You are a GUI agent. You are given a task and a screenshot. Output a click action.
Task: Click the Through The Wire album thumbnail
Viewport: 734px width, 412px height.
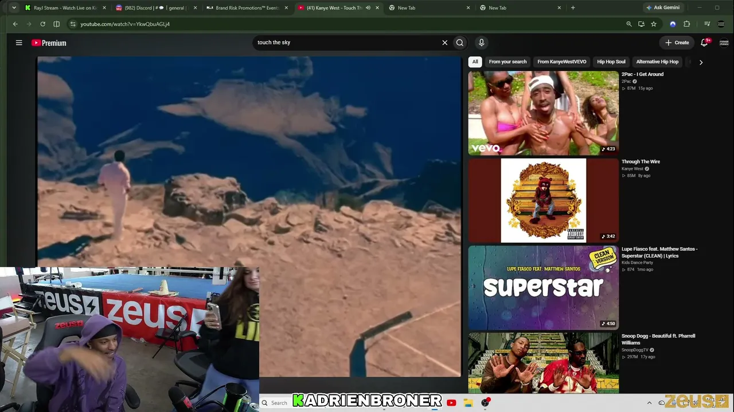(544, 201)
